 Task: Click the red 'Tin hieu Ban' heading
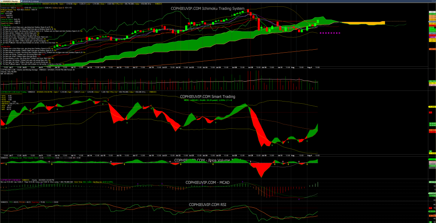[6, 47]
